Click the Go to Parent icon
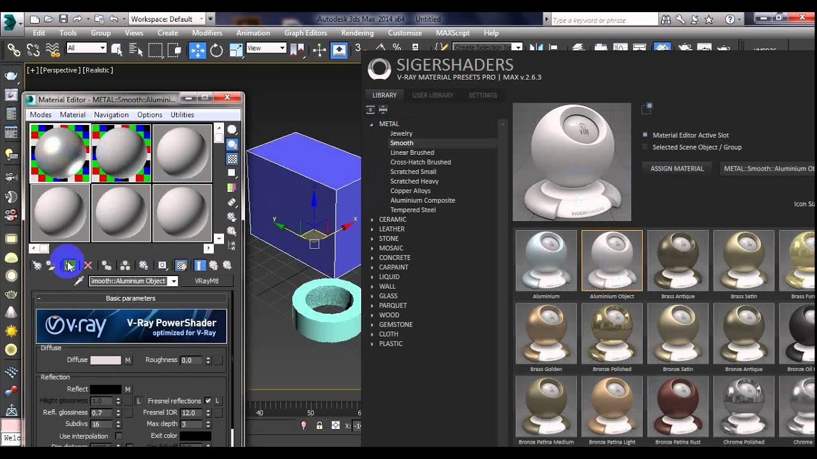Image resolution: width=817 pixels, height=459 pixels. click(x=213, y=265)
